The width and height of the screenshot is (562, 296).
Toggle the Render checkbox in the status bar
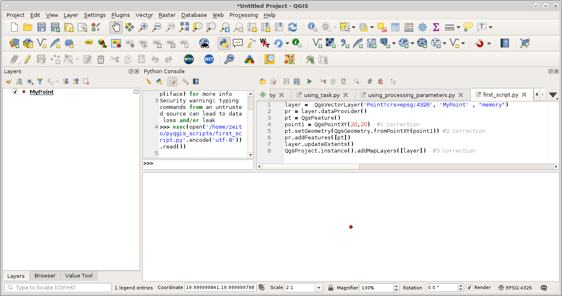[469, 288]
